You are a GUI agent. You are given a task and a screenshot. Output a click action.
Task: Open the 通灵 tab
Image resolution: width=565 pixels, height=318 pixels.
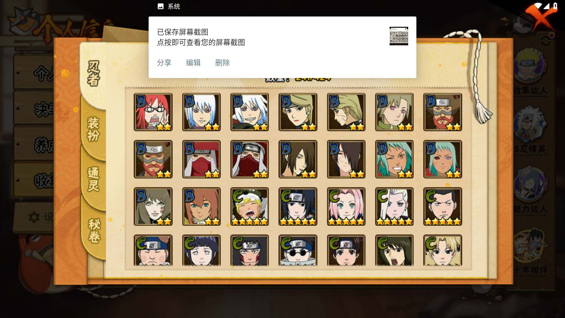coord(94,179)
